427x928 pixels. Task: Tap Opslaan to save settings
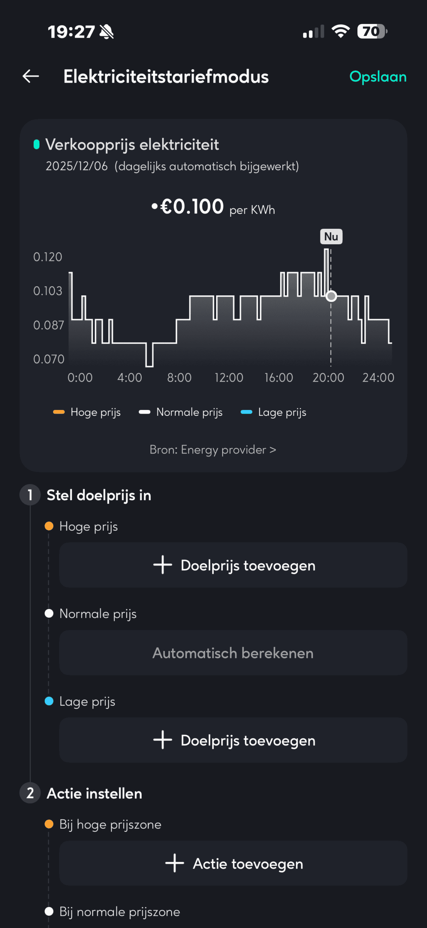click(378, 77)
